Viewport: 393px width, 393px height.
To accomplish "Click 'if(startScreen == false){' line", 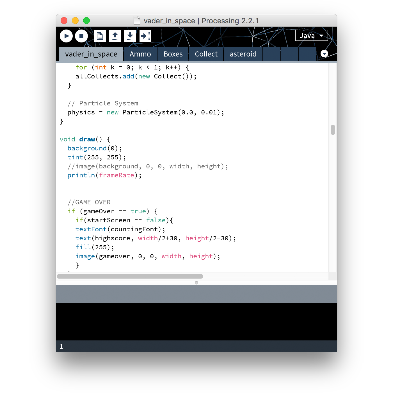I will pos(125,220).
